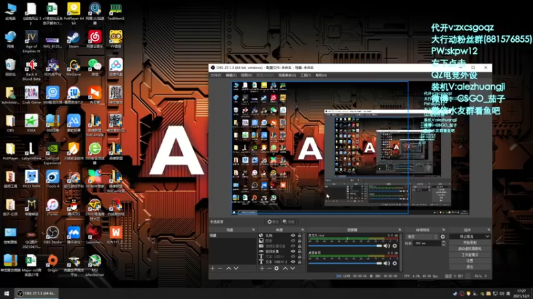This screenshot has height=299, width=533.
Task: Mute the 麦克风/Aux speaker icon in mixer
Action: click(x=387, y=246)
